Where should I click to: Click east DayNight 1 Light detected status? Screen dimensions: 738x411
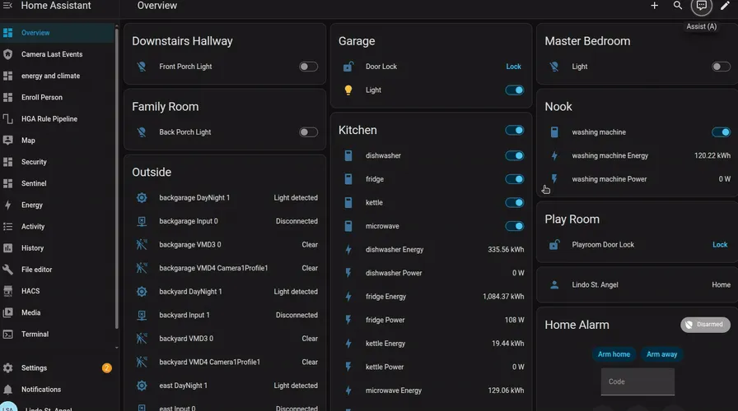click(296, 386)
